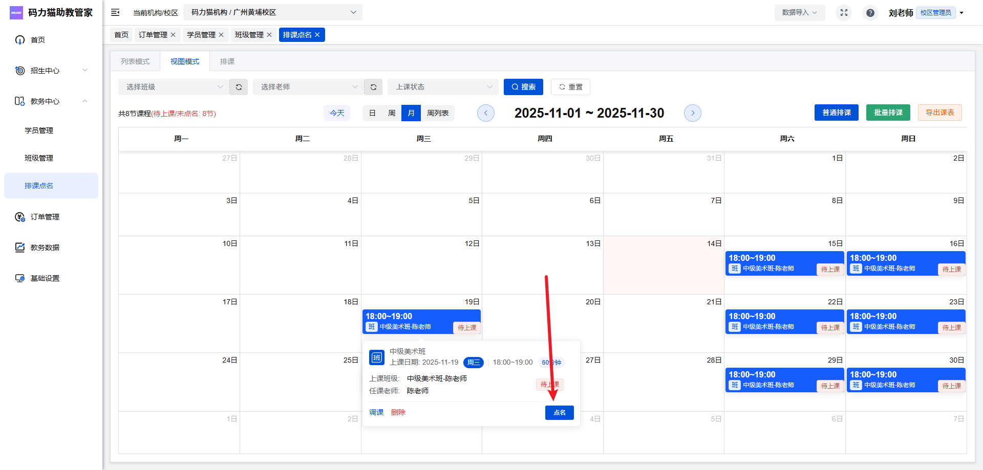Go to previous month with left arrow
Screen dimensions: 983x470
pyautogui.click(x=485, y=113)
